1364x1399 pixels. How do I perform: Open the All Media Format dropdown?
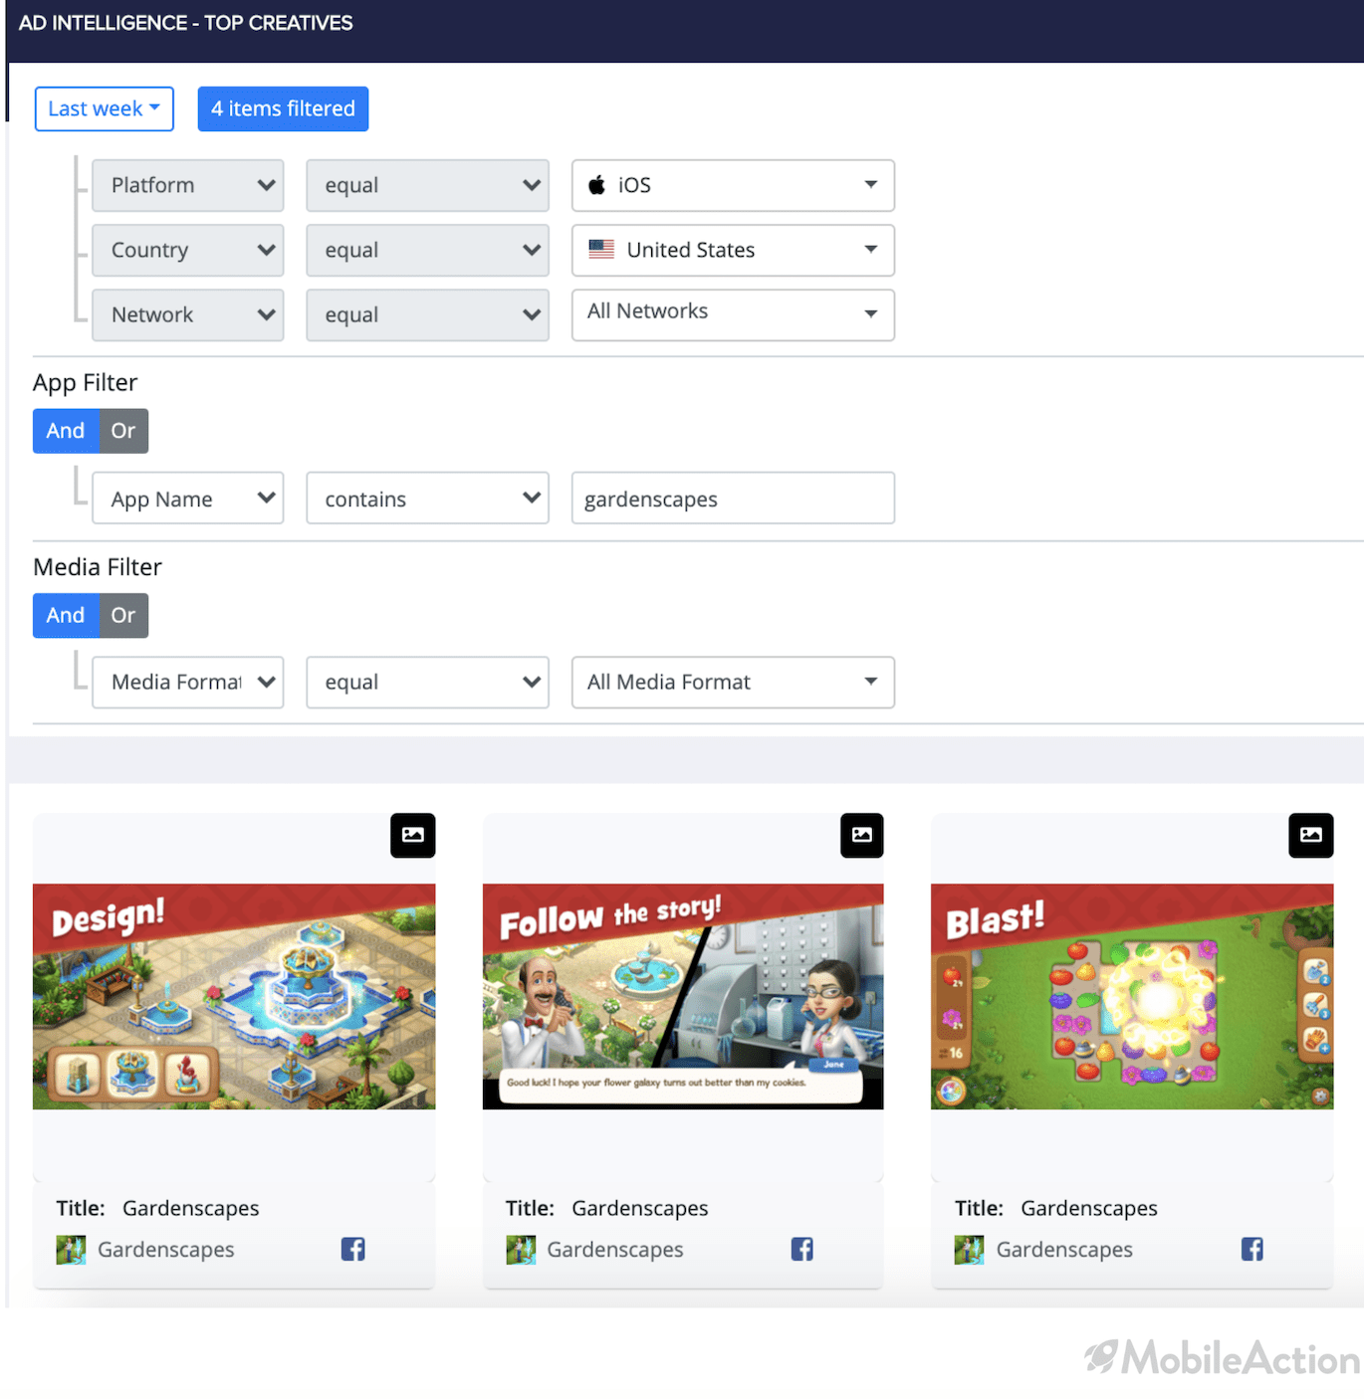pos(733,682)
